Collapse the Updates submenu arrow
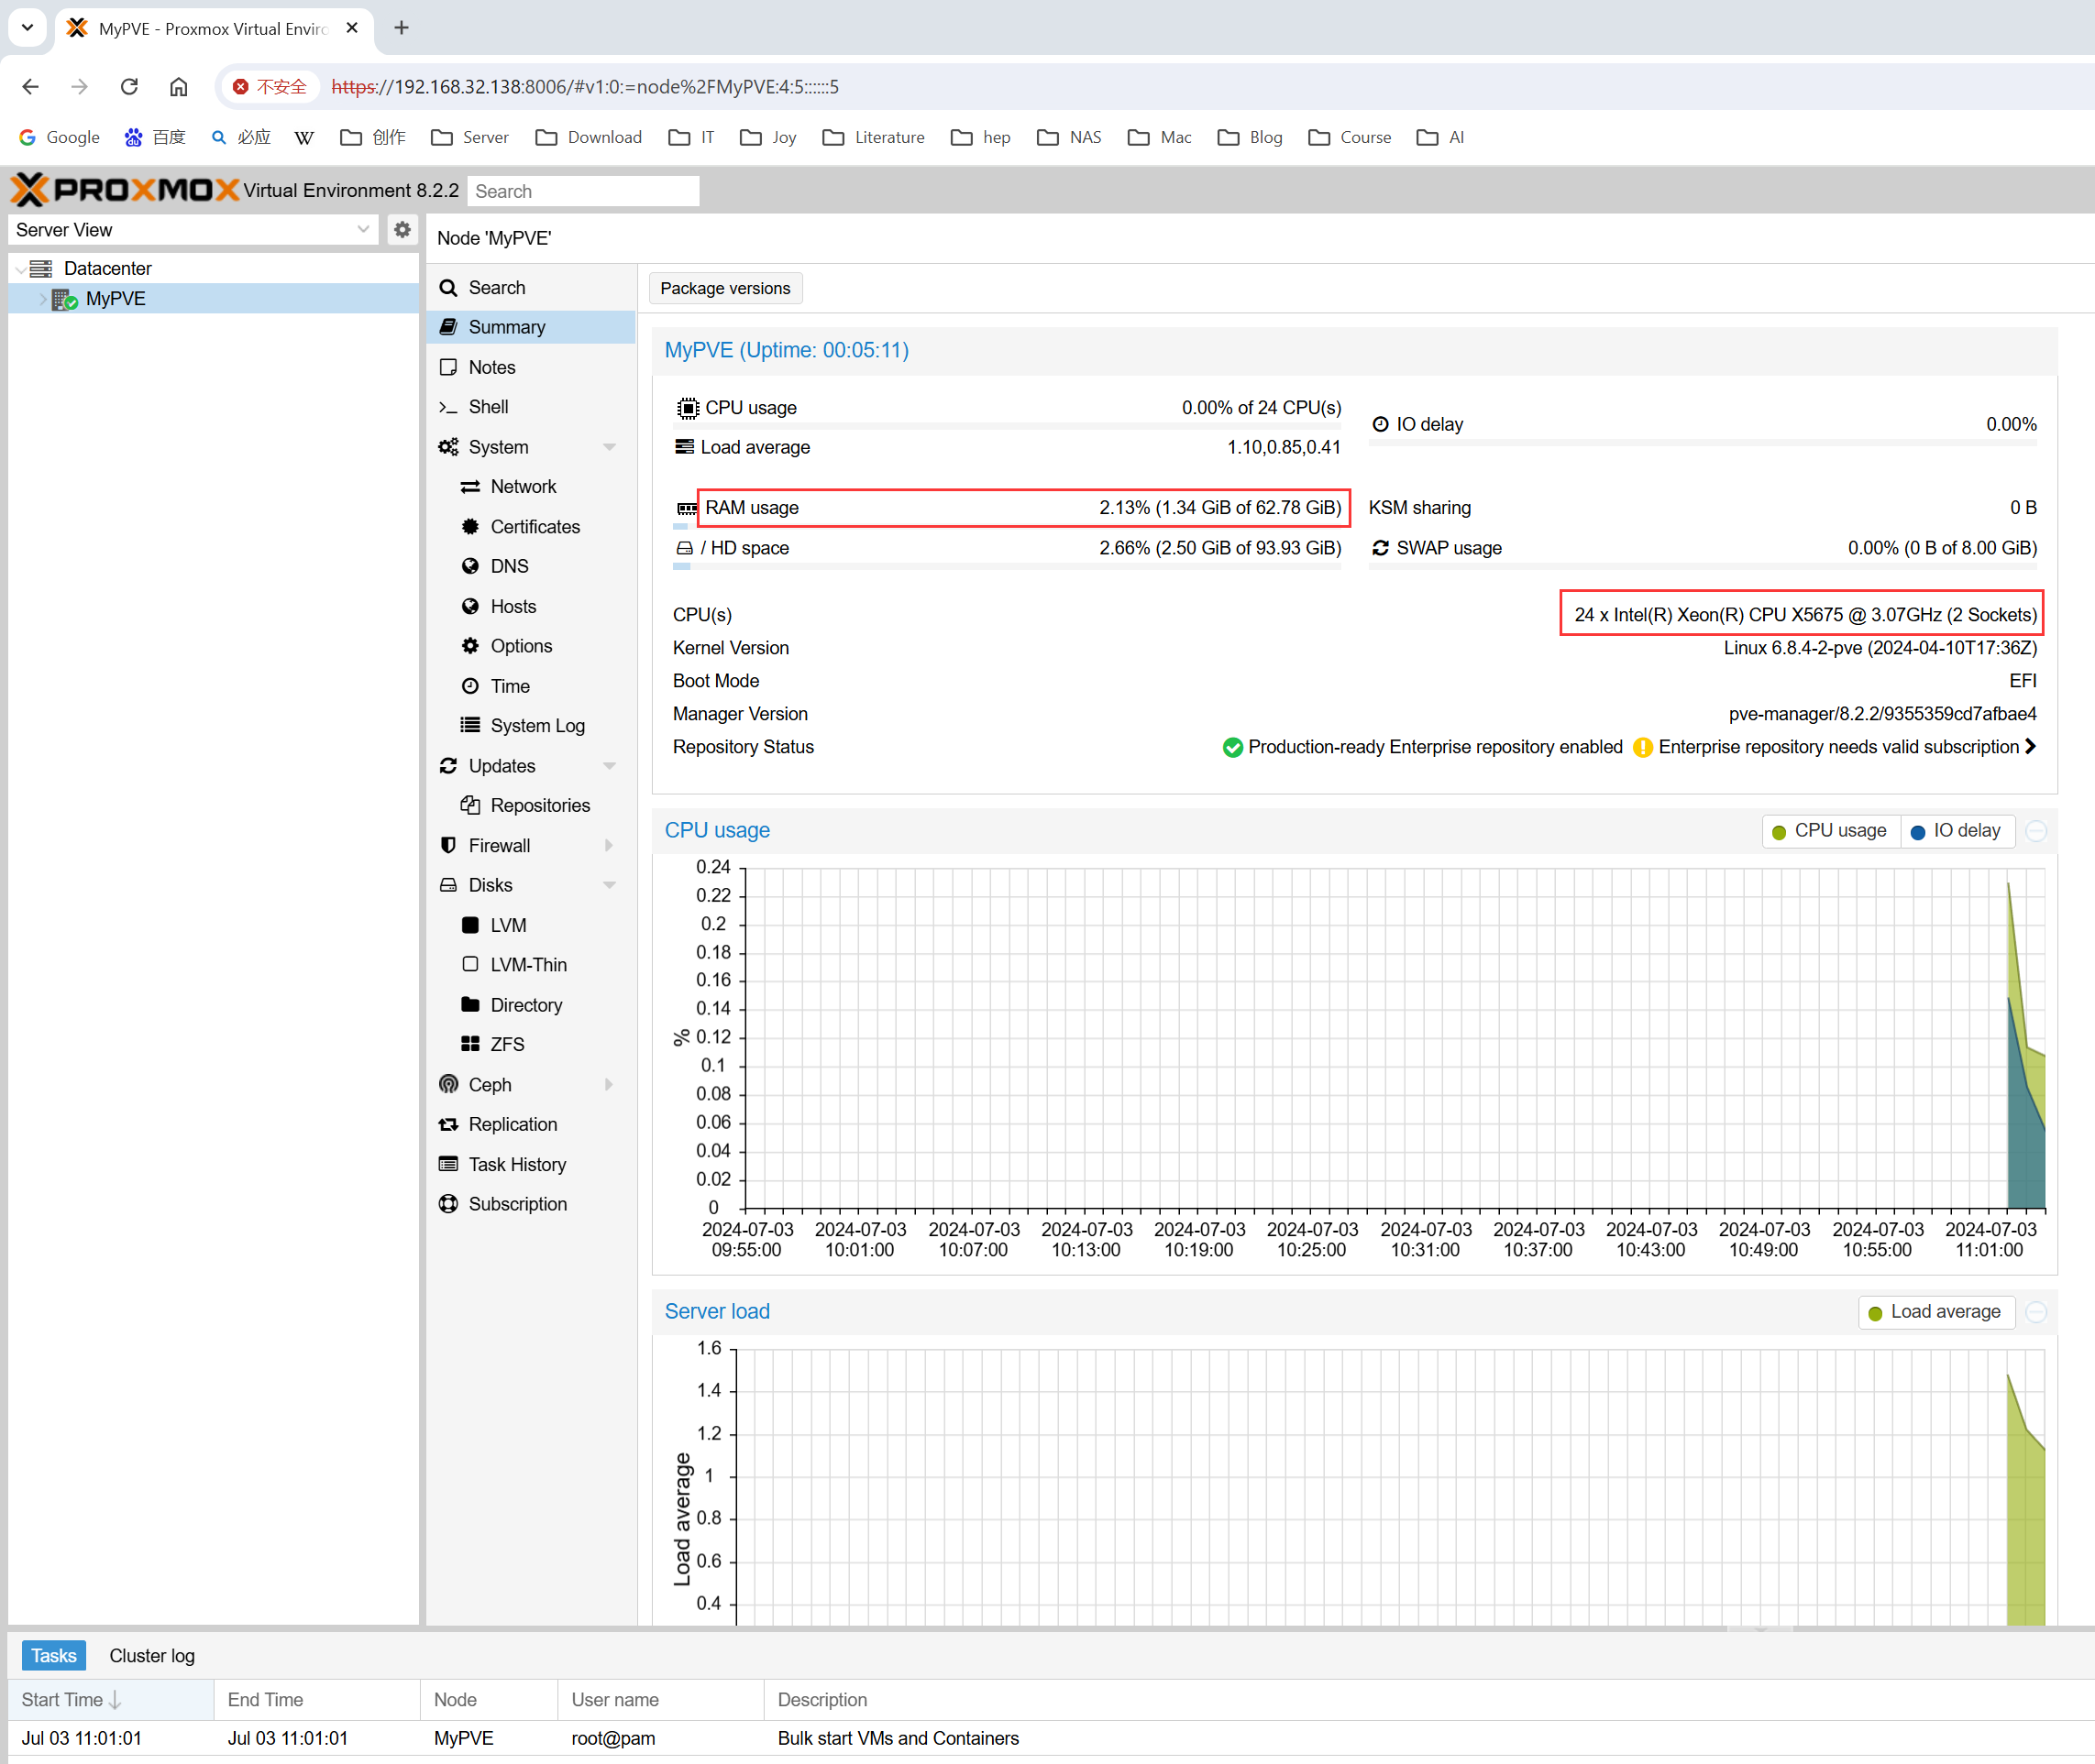Viewport: 2095px width, 1764px height. pos(608,766)
